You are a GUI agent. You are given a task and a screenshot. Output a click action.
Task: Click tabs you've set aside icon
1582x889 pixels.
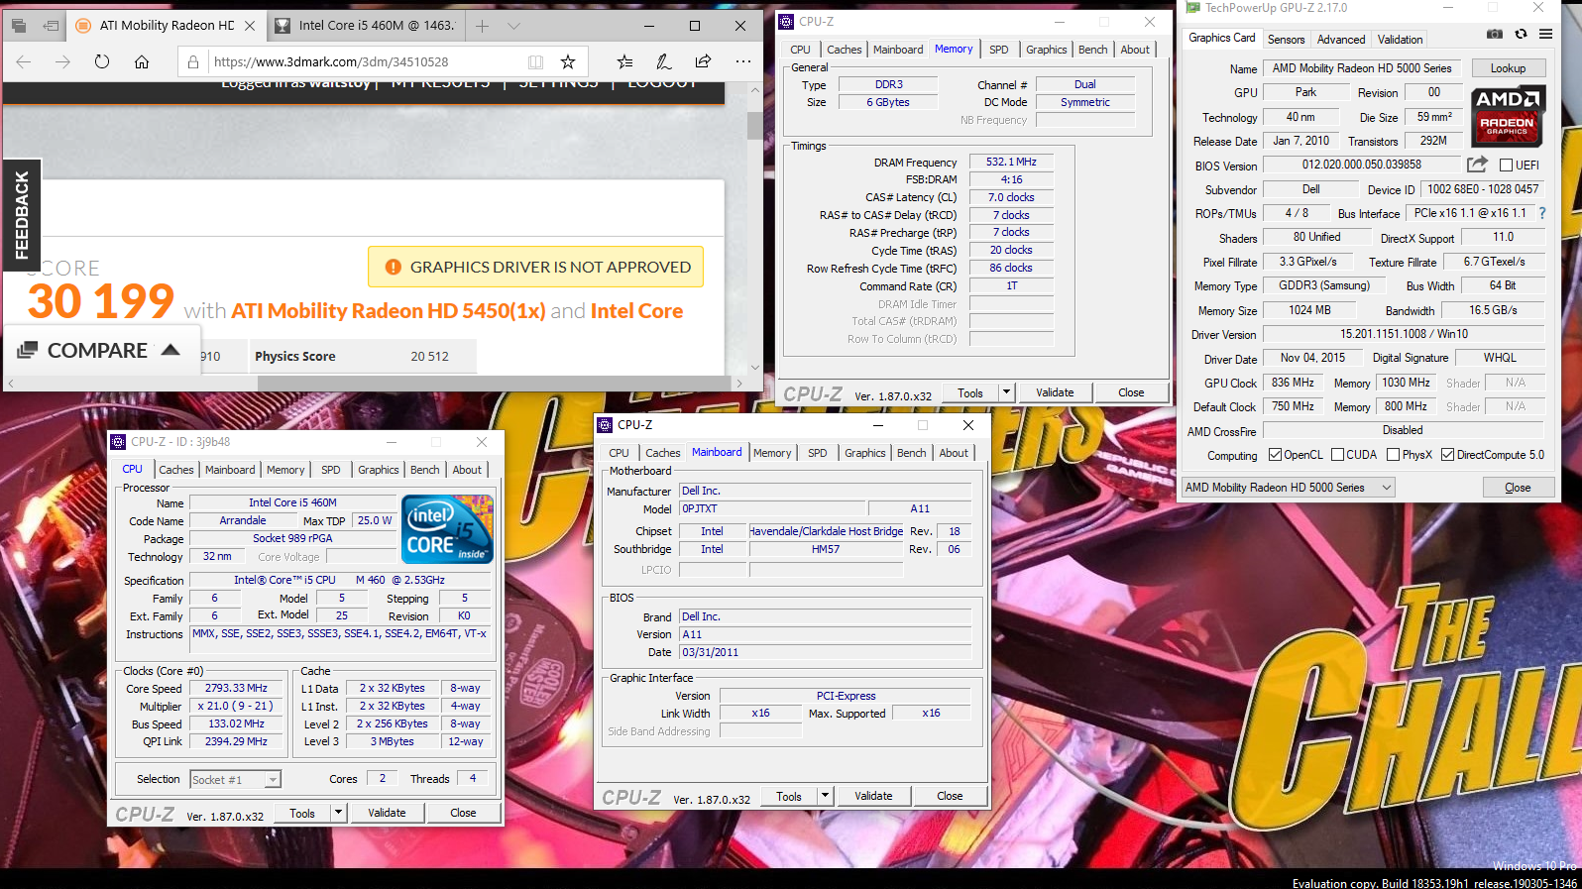coord(19,26)
